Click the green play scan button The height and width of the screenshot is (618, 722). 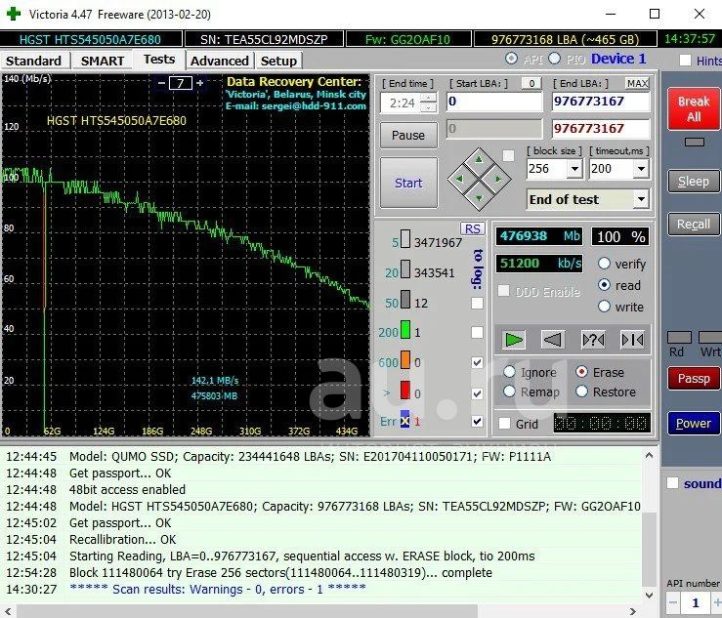(x=514, y=340)
